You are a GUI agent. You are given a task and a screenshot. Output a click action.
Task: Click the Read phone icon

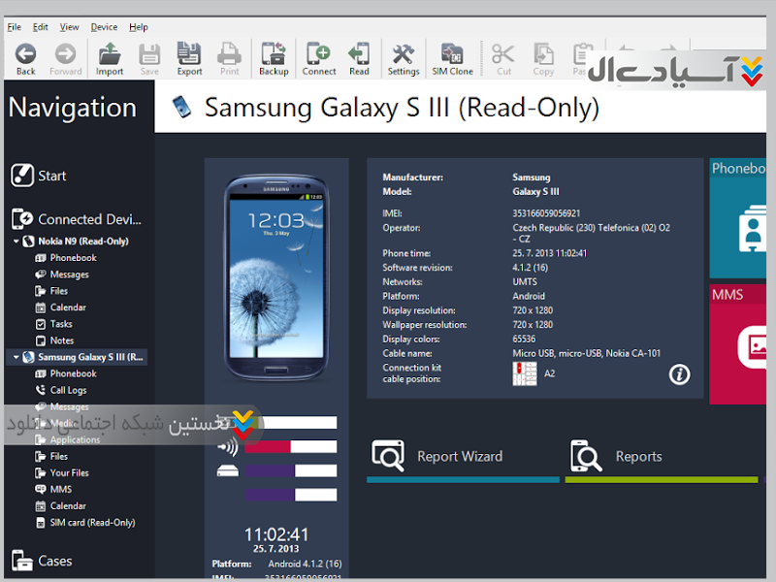pos(359,58)
